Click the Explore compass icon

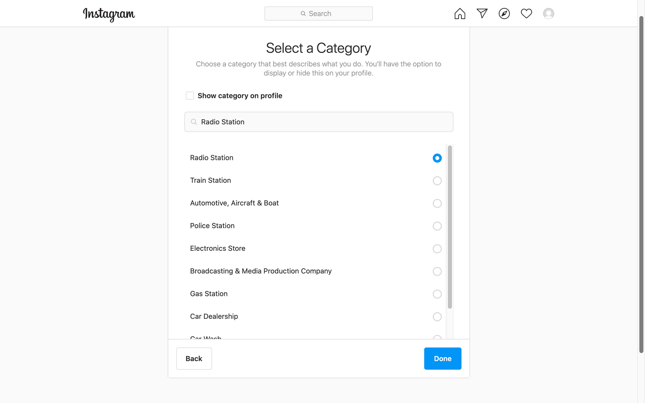pyautogui.click(x=504, y=14)
